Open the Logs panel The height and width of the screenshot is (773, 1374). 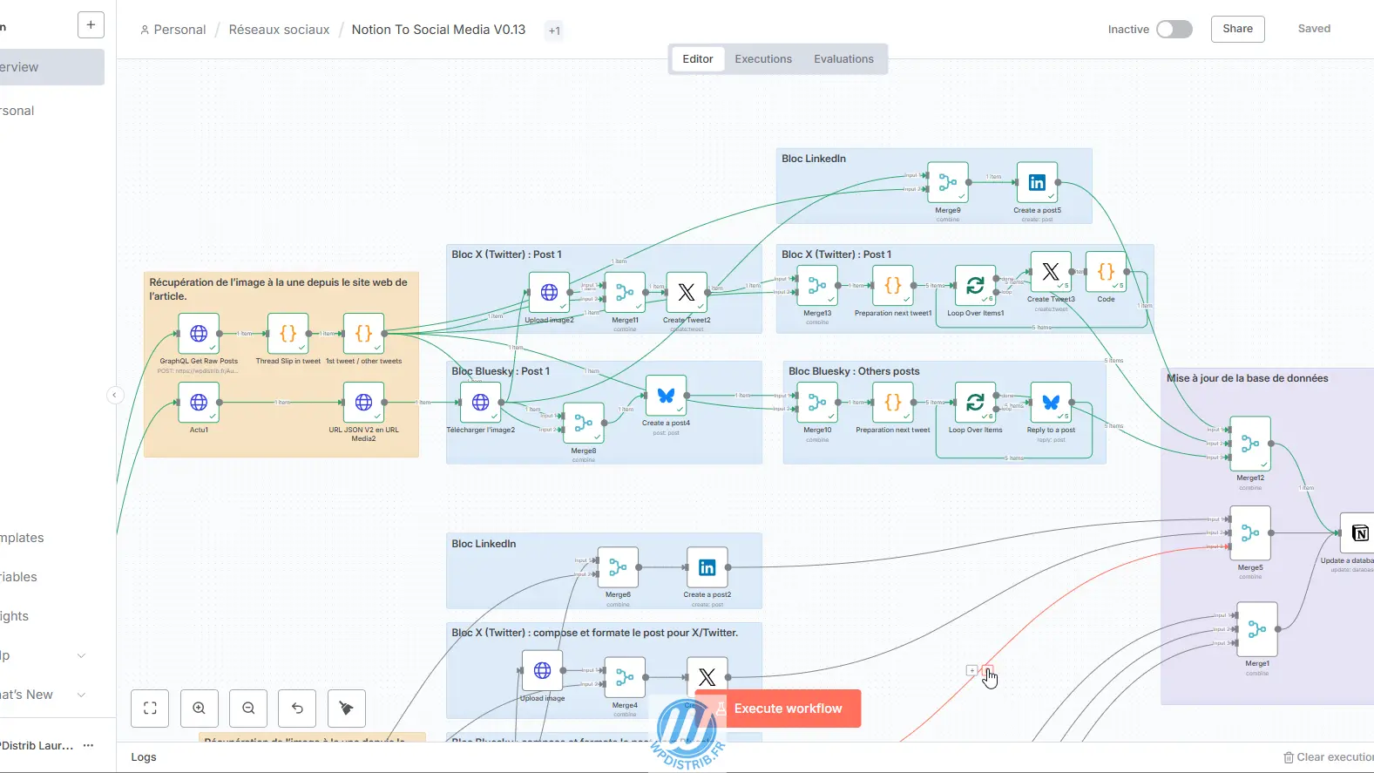(144, 757)
